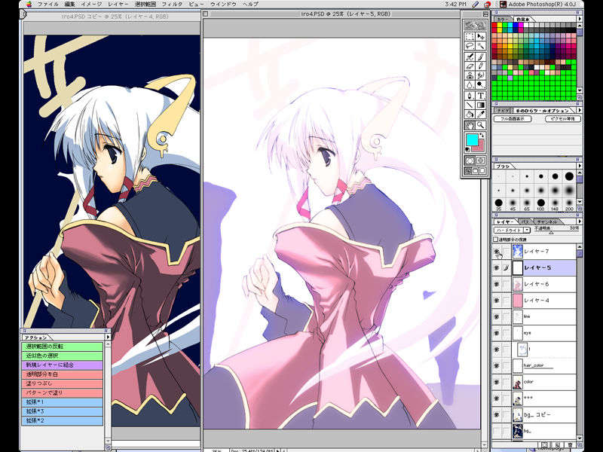Open the 編集 menu

pyautogui.click(x=70, y=5)
